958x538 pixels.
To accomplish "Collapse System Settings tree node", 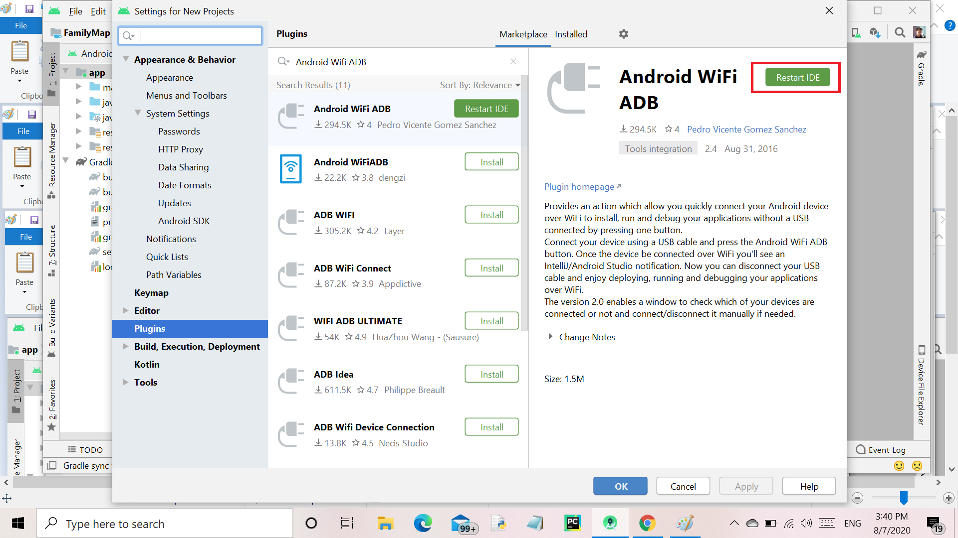I will [138, 113].
